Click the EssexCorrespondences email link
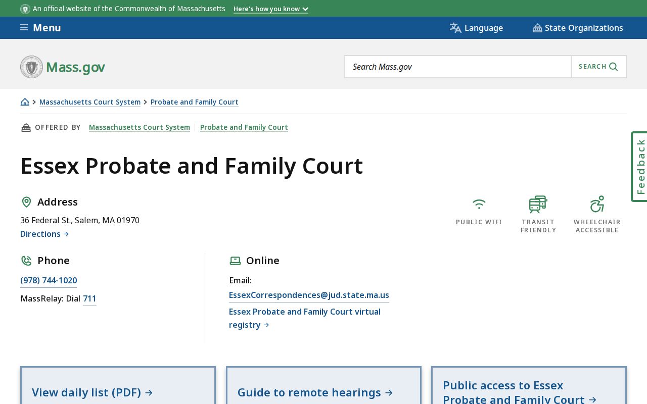The width and height of the screenshot is (647, 404). 309,295
